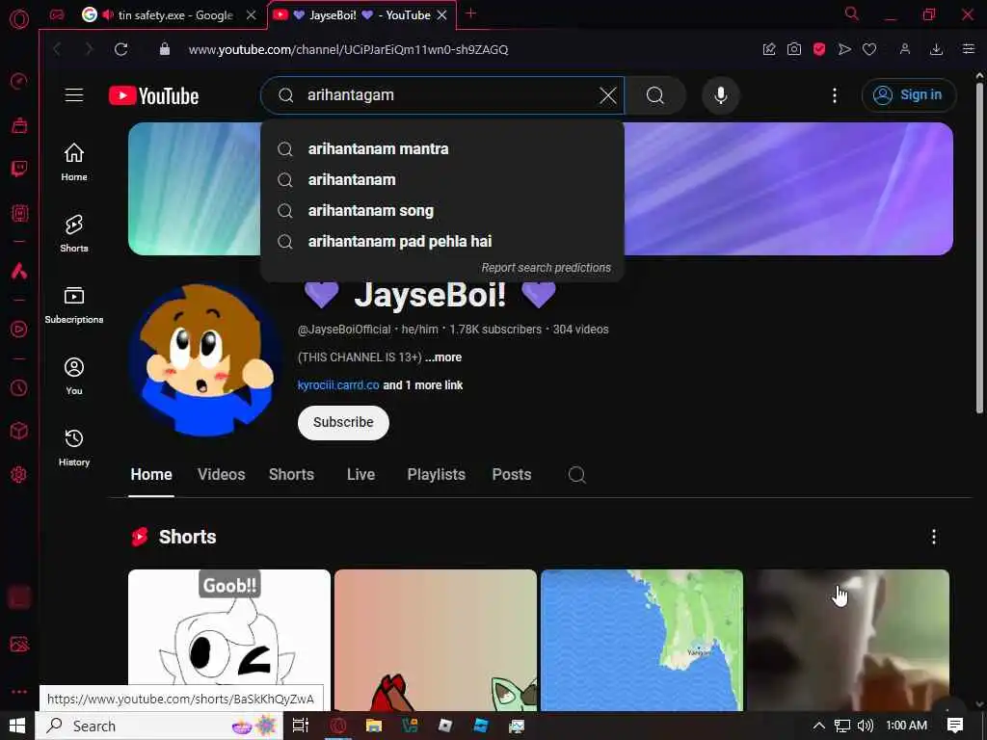Screen dimensions: 987x740
Task: Open the kyrociii.carrd.co link
Action: [338, 385]
